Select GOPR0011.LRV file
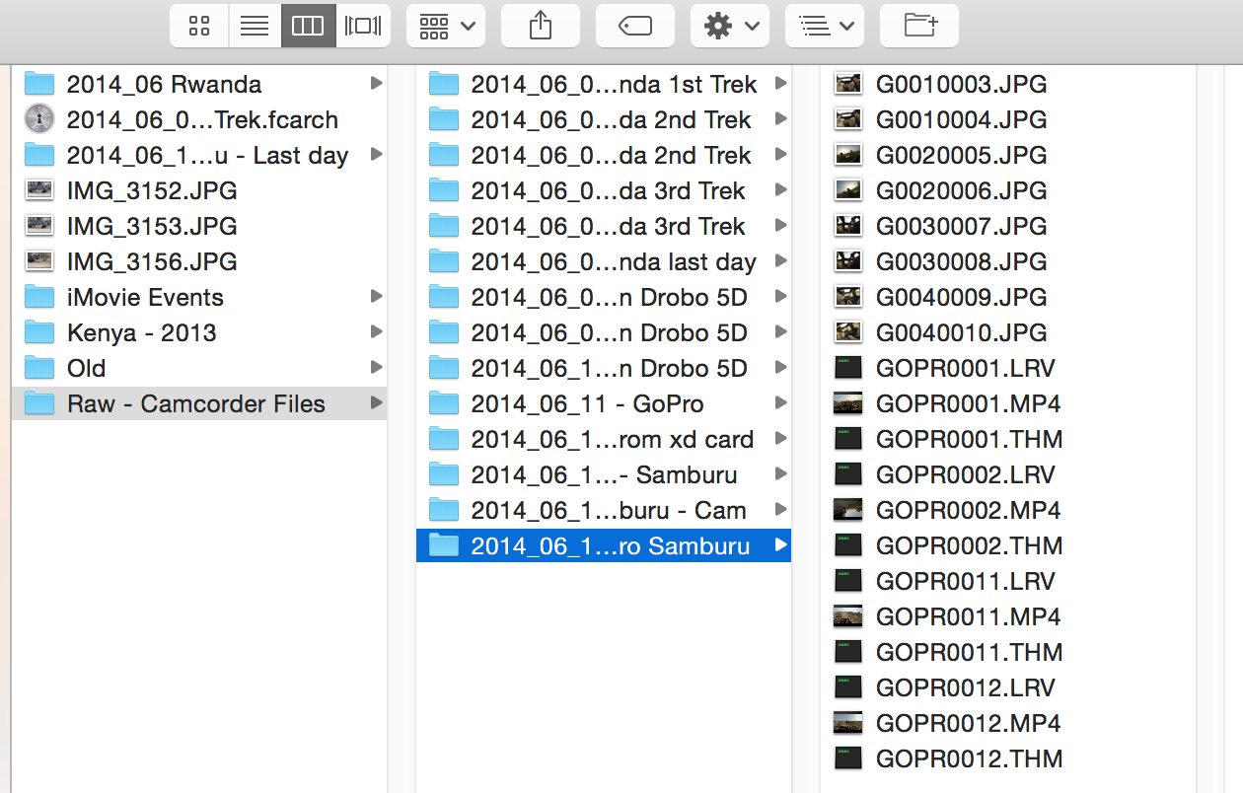 tap(1008, 581)
